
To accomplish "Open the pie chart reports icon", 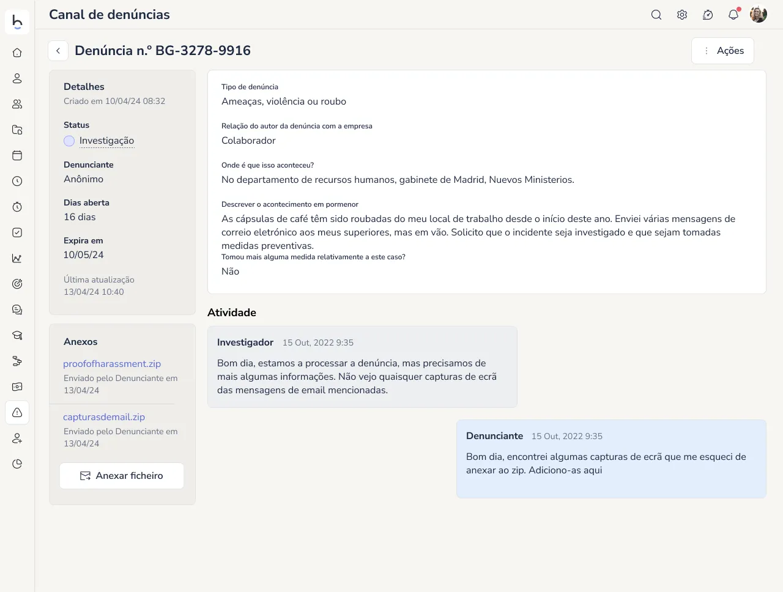I will click(17, 464).
